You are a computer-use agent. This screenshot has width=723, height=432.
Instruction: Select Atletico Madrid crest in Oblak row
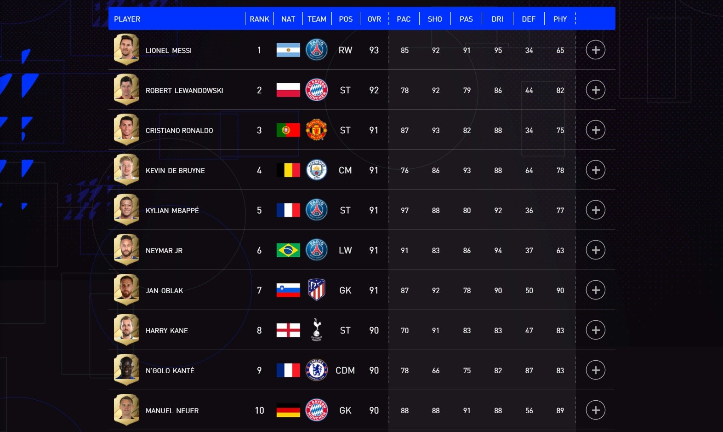coord(316,290)
